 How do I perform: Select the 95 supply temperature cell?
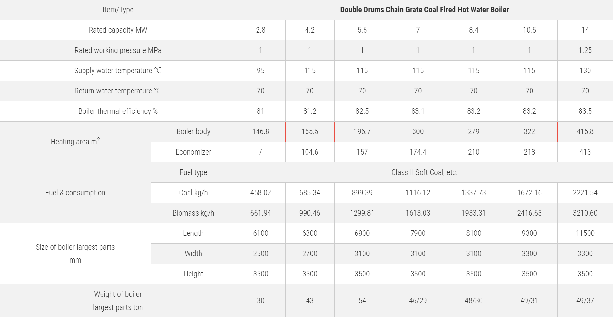click(x=260, y=71)
